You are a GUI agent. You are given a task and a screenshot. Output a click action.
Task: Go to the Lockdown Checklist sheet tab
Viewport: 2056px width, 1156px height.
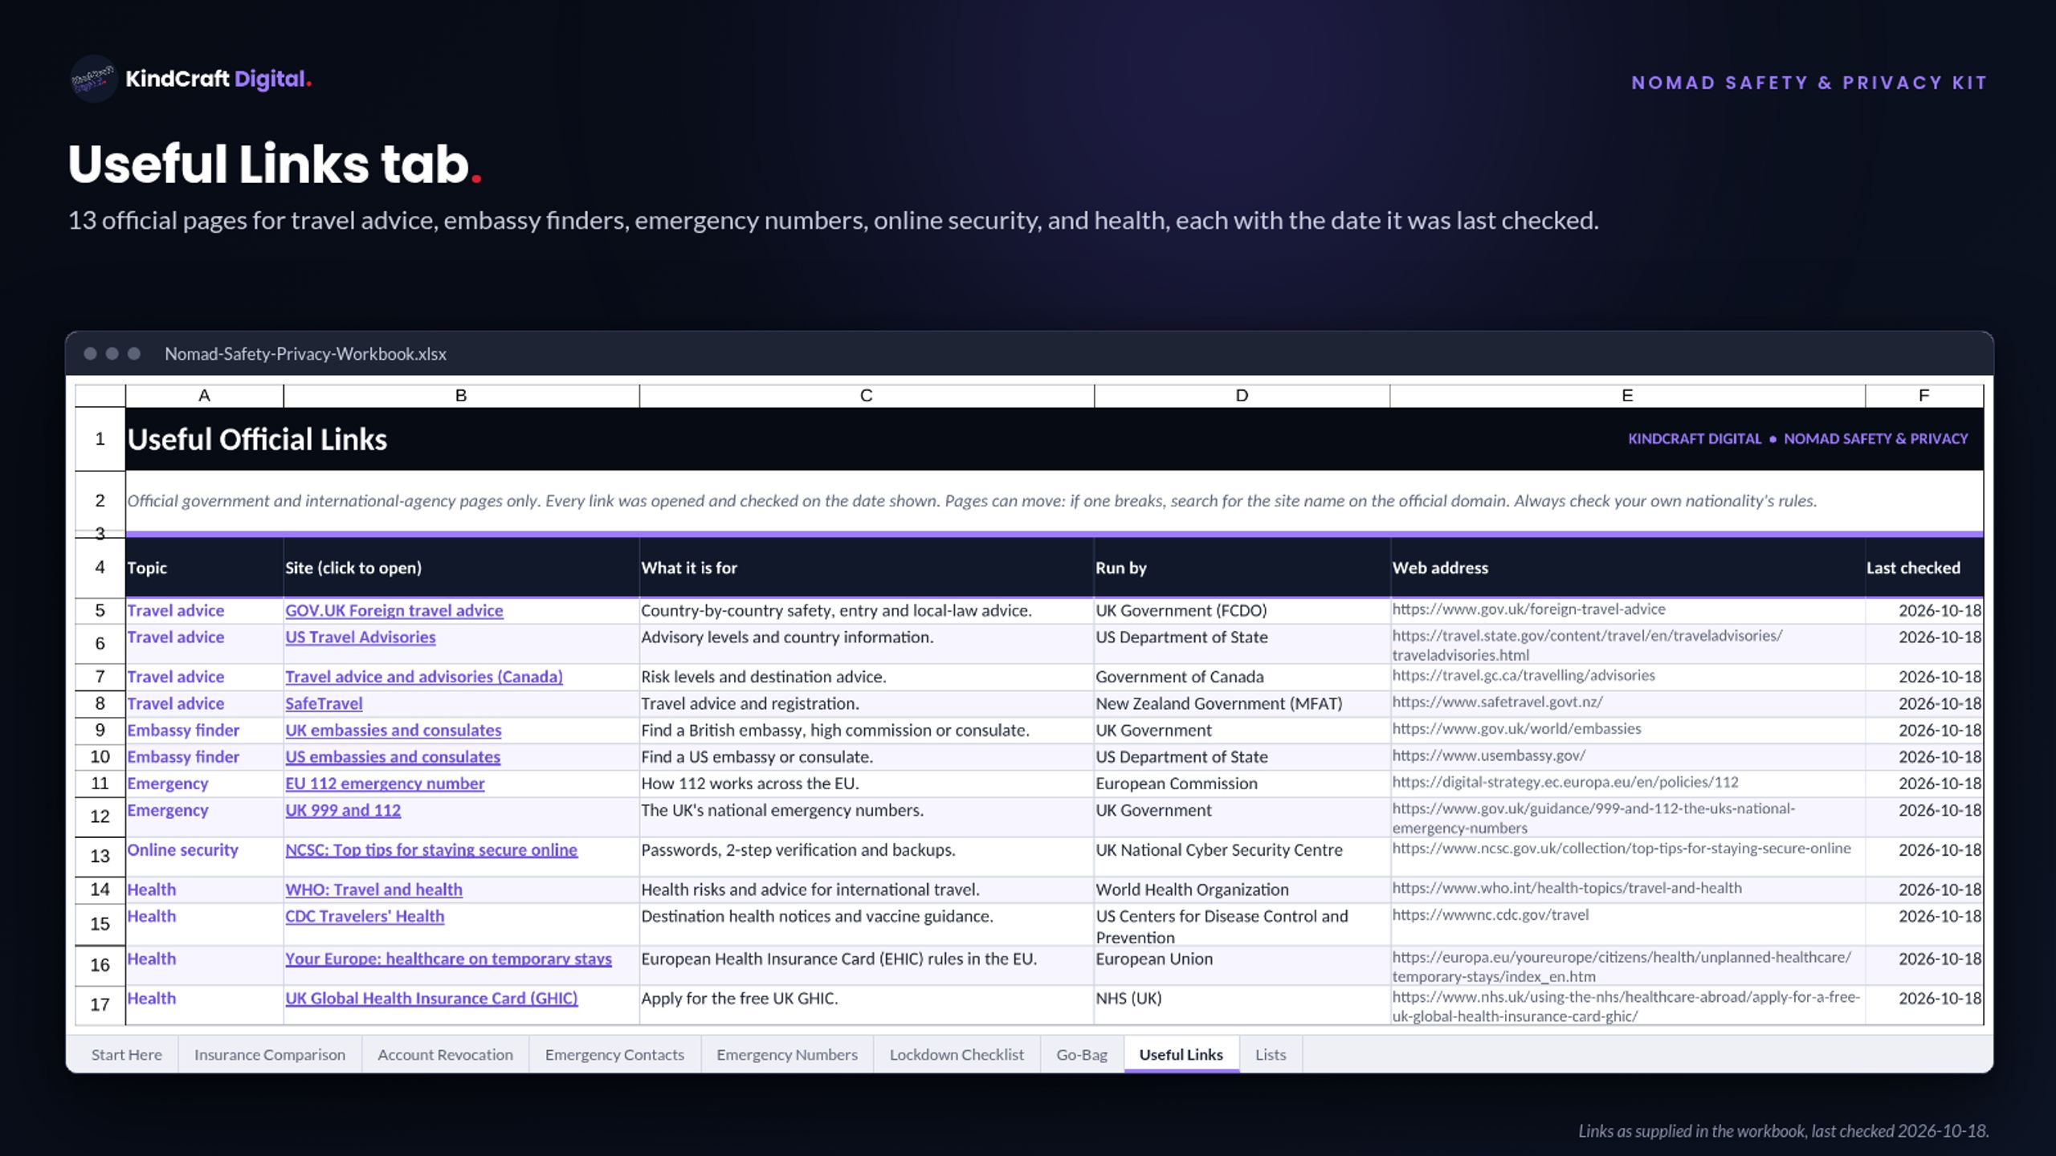coord(957,1055)
